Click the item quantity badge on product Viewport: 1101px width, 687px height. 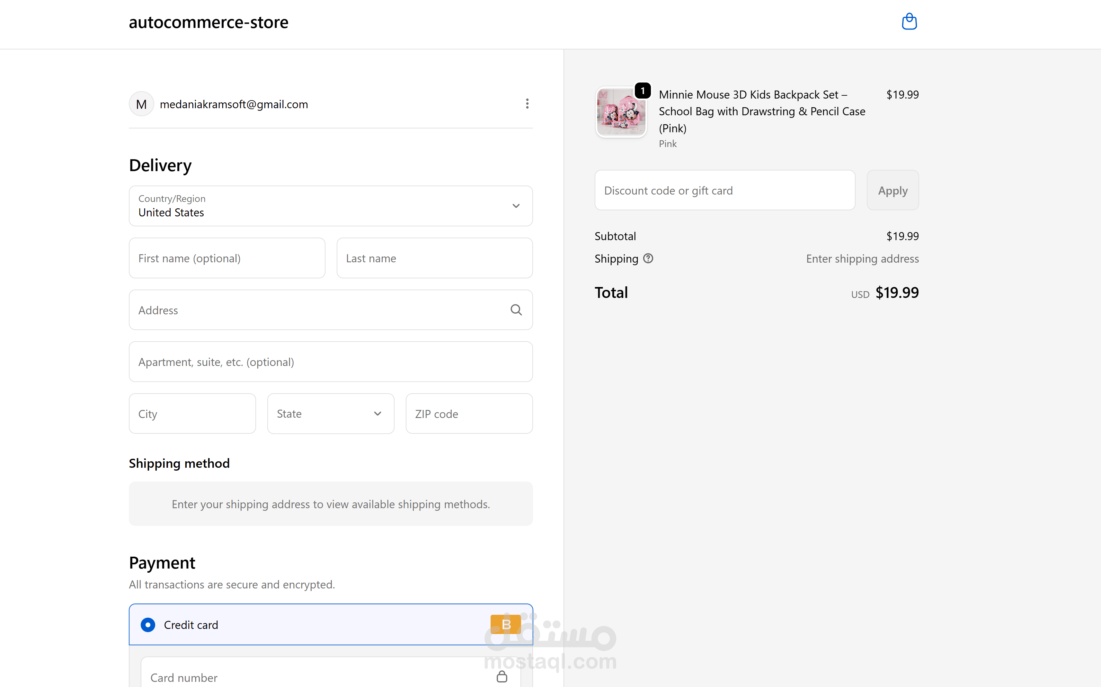[x=643, y=91]
